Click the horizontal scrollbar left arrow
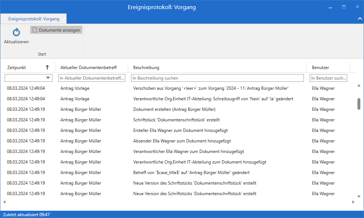Image resolution: width=364 pixels, height=218 pixels. [4, 202]
